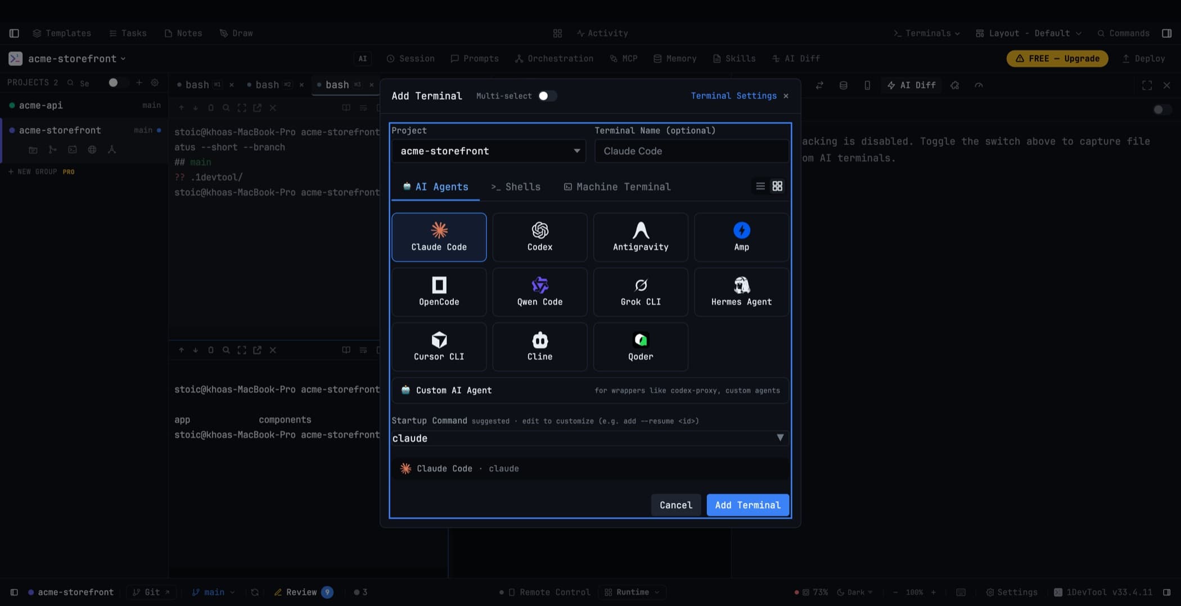This screenshot has width=1181, height=606.
Task: Toggle the left sidebar panel icon
Action: (x=14, y=33)
